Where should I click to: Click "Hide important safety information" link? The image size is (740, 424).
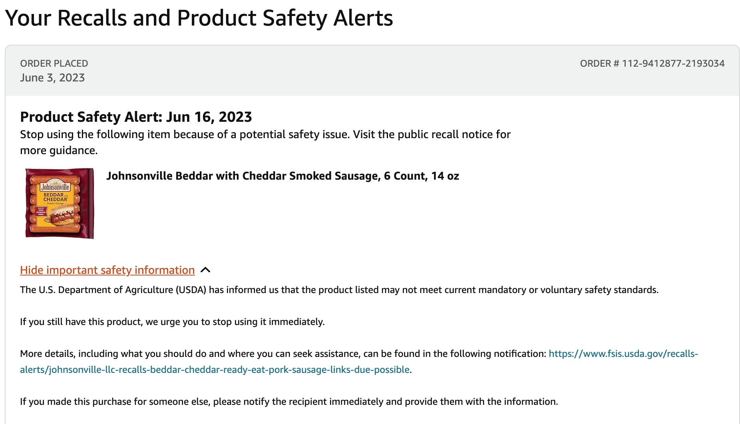click(x=107, y=270)
